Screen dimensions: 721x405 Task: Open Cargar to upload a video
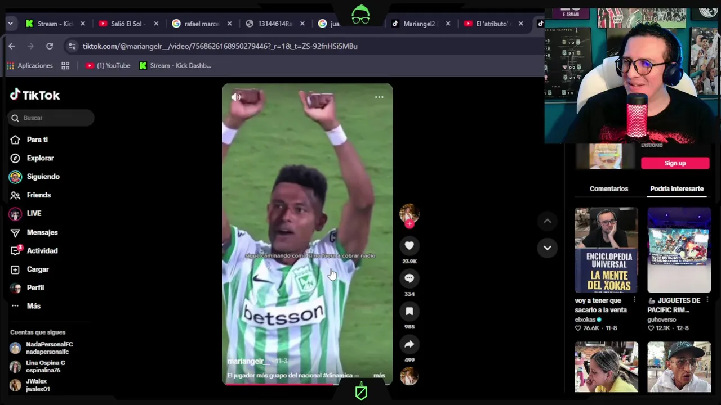[x=30, y=269]
